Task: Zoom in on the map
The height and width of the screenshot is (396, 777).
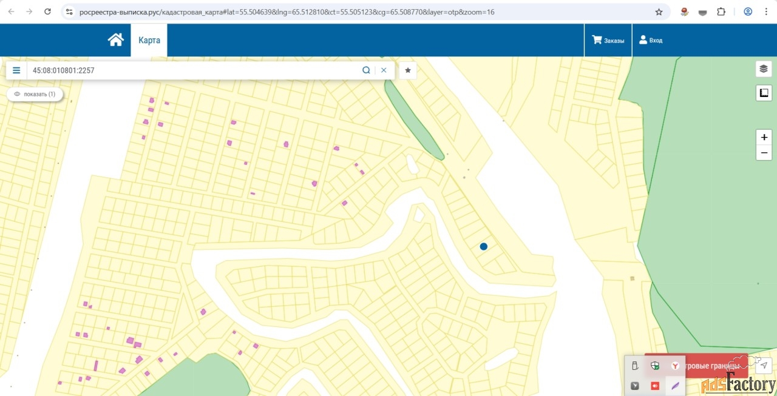Action: point(764,137)
